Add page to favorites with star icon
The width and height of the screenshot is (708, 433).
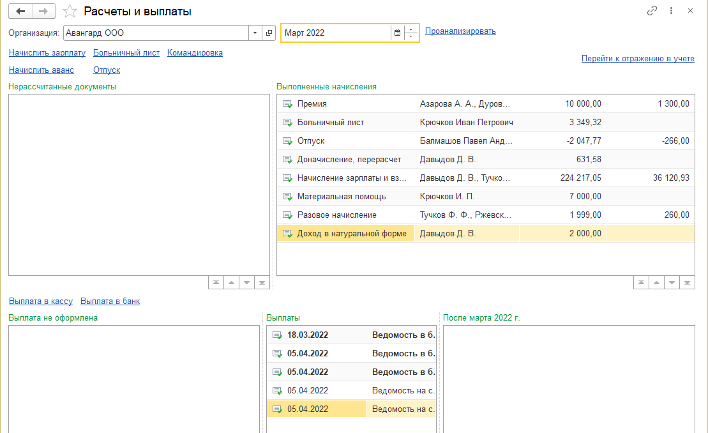(70, 11)
